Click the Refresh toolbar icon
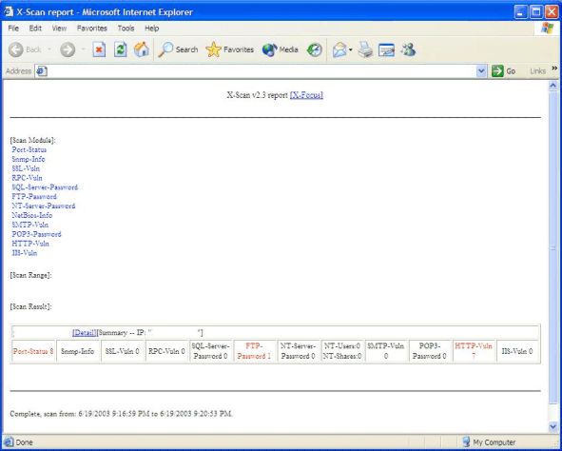Screen dimensions: 562x451 click(x=121, y=49)
